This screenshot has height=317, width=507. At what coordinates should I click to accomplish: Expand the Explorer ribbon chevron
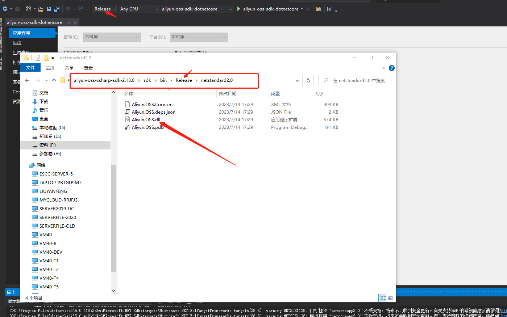(x=384, y=68)
